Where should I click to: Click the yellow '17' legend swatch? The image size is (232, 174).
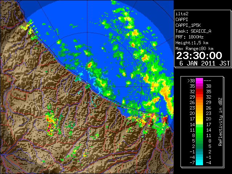tap(199, 119)
